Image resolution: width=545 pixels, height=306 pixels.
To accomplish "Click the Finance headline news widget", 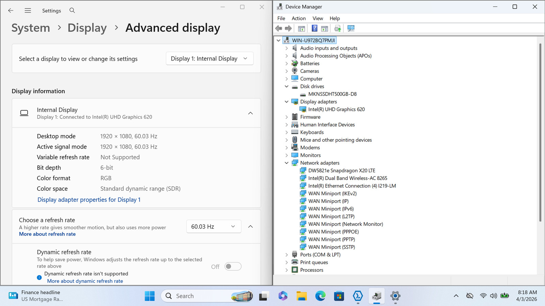I will coord(36,296).
